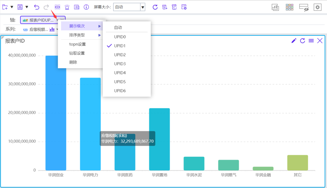
Task: Click the 40,000,000,000 y-axis label
Action: tap(22, 55)
